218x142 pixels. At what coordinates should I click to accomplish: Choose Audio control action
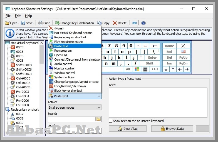coord(75,64)
